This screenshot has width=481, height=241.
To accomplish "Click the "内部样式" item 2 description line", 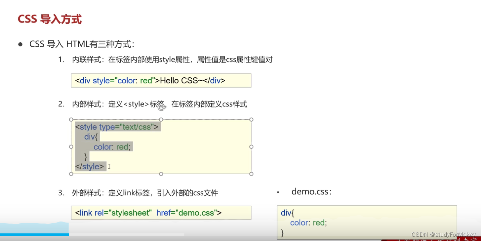I will pyautogui.click(x=159, y=104).
